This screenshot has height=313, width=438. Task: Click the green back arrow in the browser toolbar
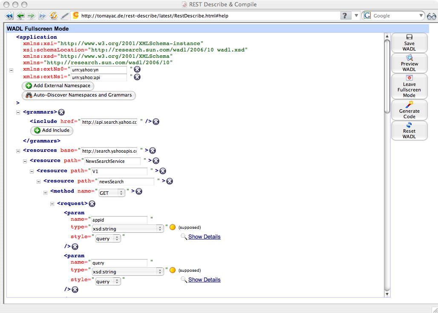click(x=20, y=16)
